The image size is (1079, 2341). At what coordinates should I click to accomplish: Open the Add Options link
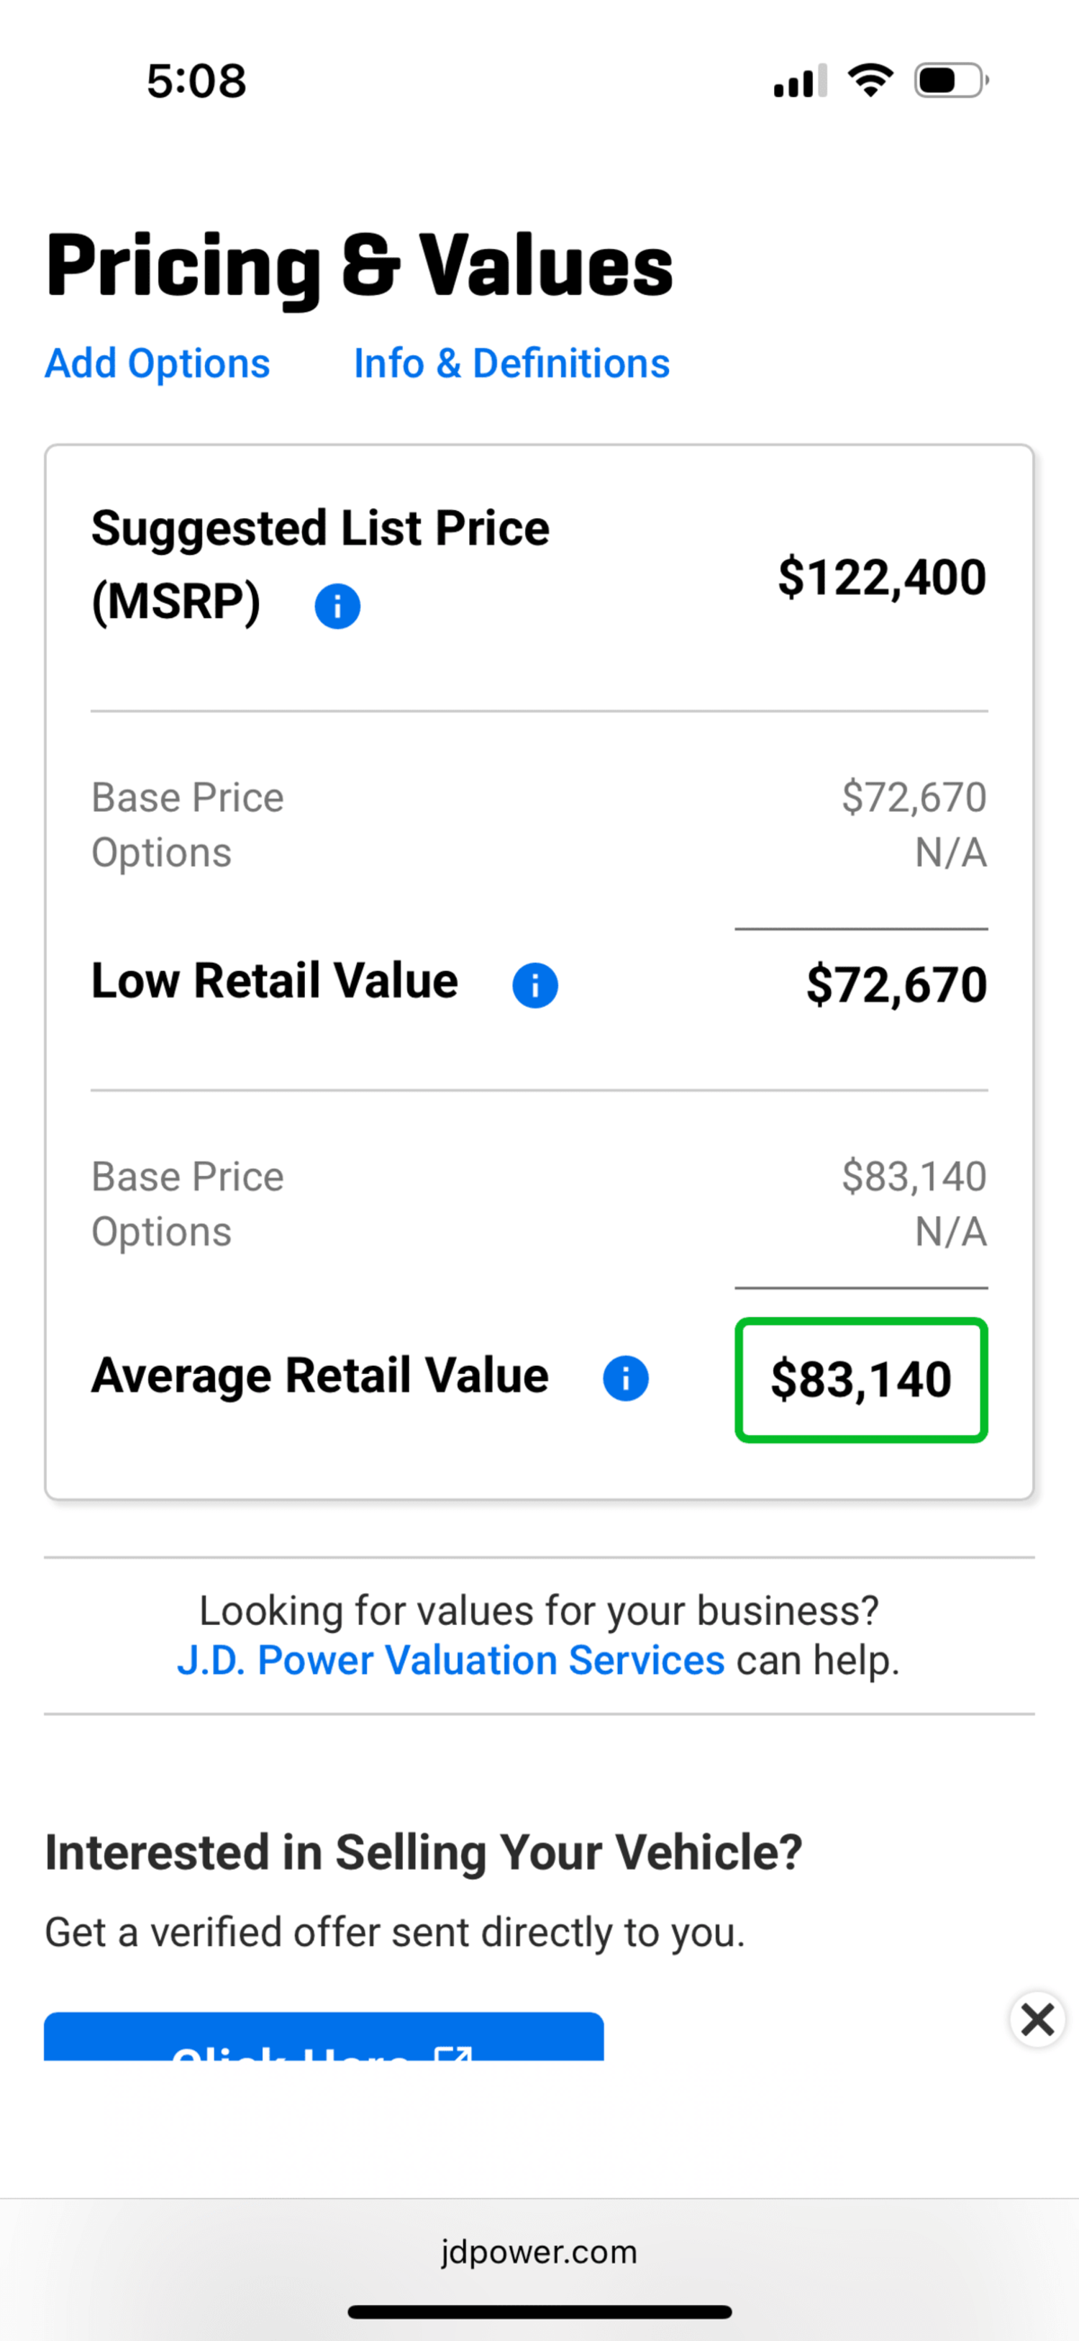pos(157,363)
